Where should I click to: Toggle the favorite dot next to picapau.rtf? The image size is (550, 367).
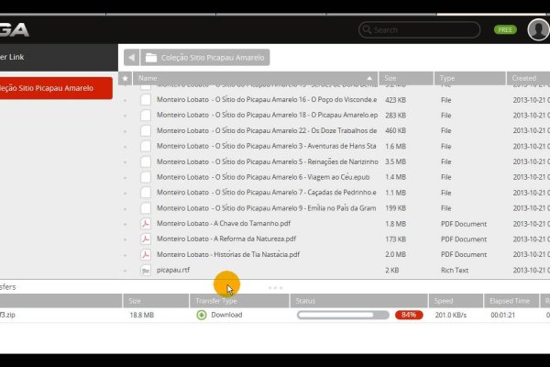point(126,271)
